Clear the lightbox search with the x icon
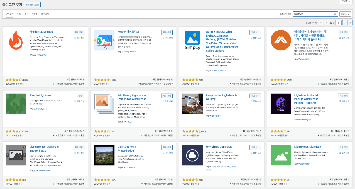This screenshot has width=355, height=189. [x=335, y=14]
